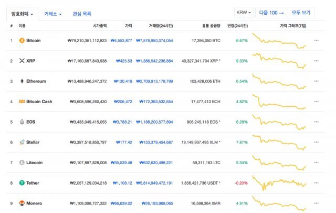Click the Litecoin coin icon
Image resolution: width=336 pixels, height=213 pixels.
pyautogui.click(x=22, y=163)
